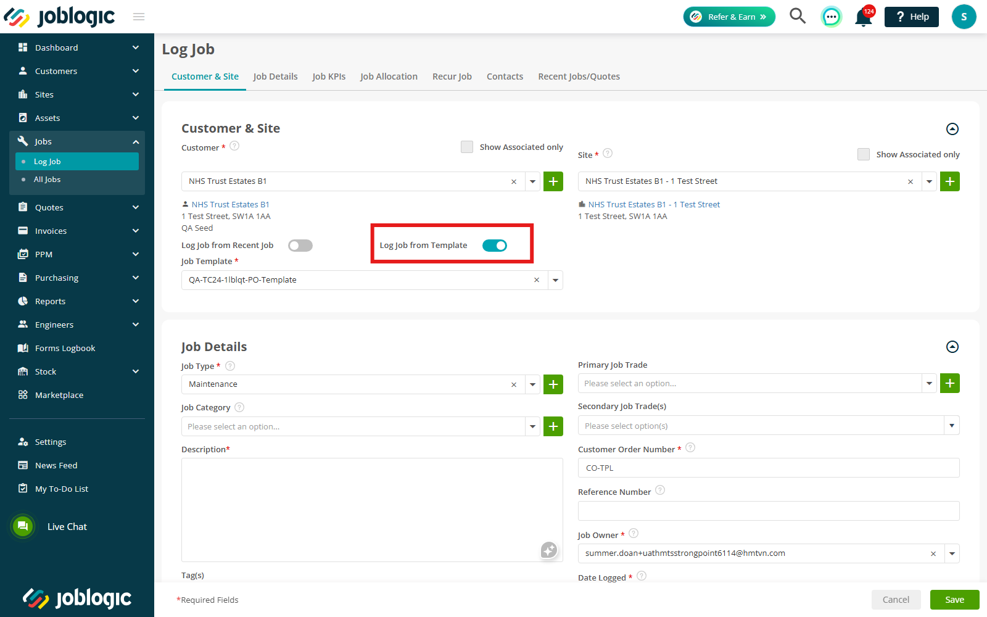Click the Customer help question icon
The width and height of the screenshot is (987, 617).
coord(234,146)
